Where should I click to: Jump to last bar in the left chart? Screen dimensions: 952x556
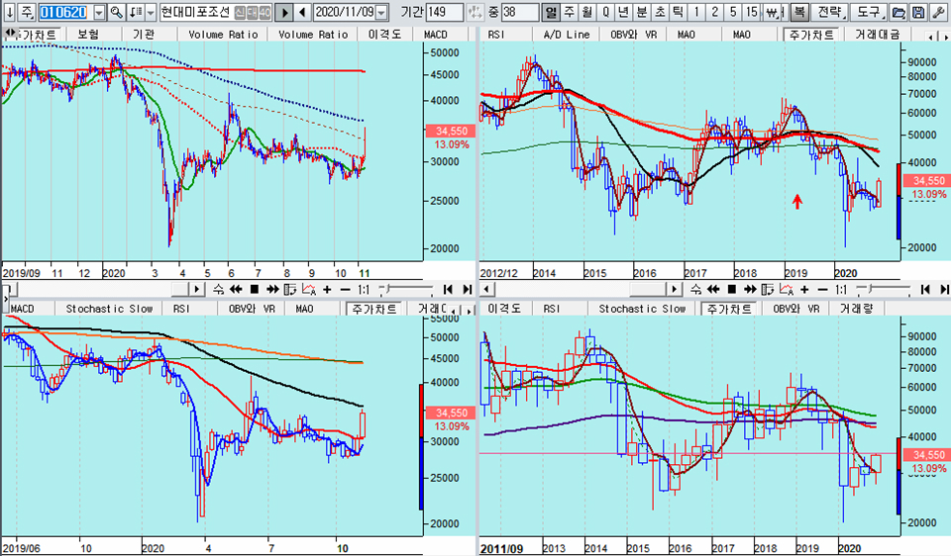click(x=467, y=290)
